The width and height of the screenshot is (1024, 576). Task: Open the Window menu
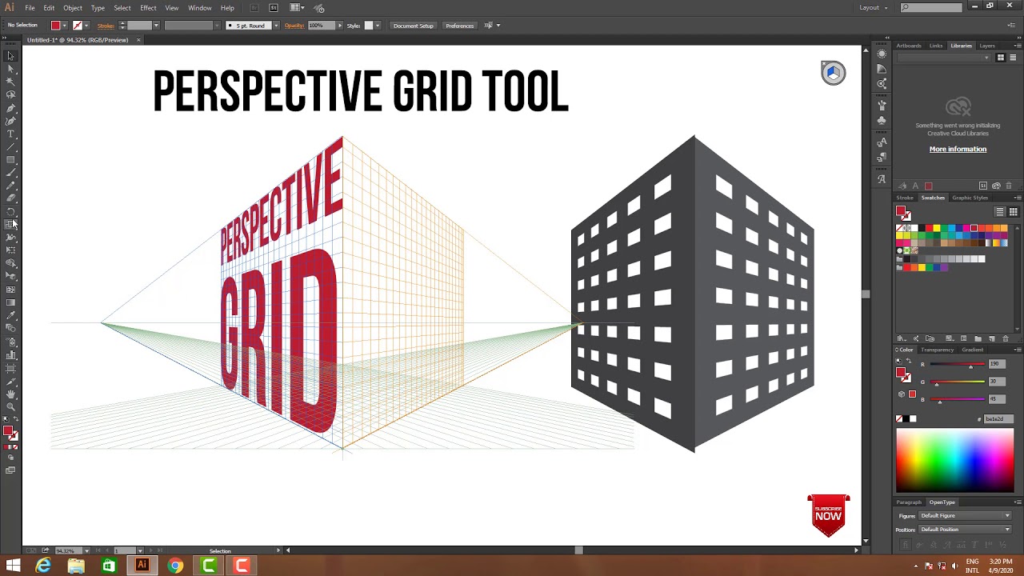pyautogui.click(x=199, y=8)
